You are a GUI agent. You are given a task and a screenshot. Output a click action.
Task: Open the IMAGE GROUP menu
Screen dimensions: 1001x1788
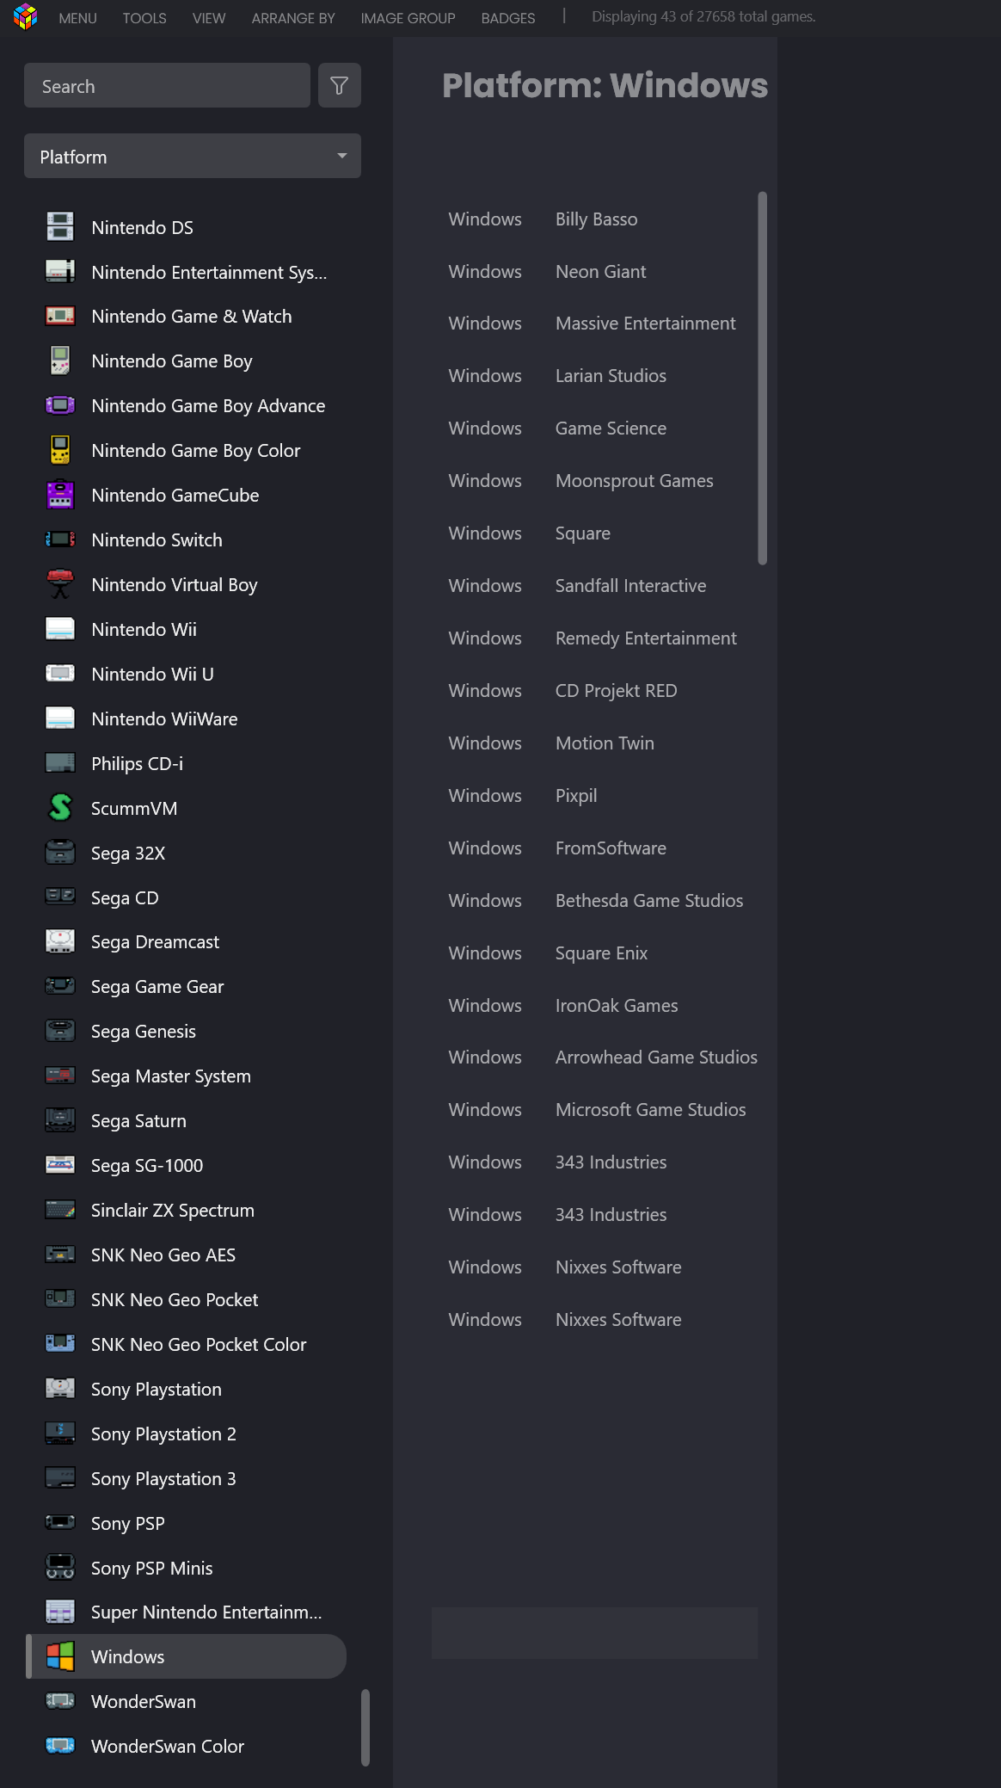[x=408, y=18]
